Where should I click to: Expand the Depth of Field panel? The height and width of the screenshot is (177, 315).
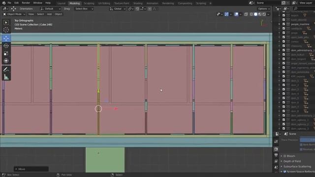tap(282, 161)
